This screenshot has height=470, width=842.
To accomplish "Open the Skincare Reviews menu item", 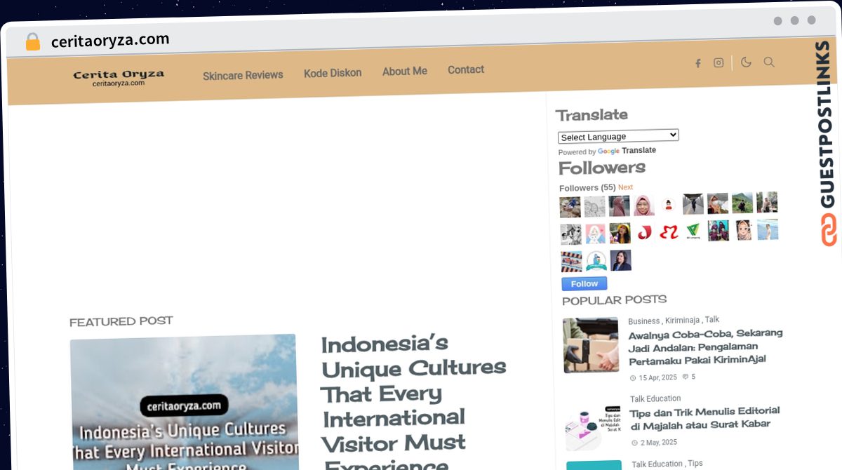I will pyautogui.click(x=243, y=75).
